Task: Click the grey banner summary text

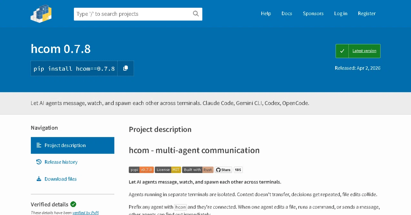Action: 170,103
